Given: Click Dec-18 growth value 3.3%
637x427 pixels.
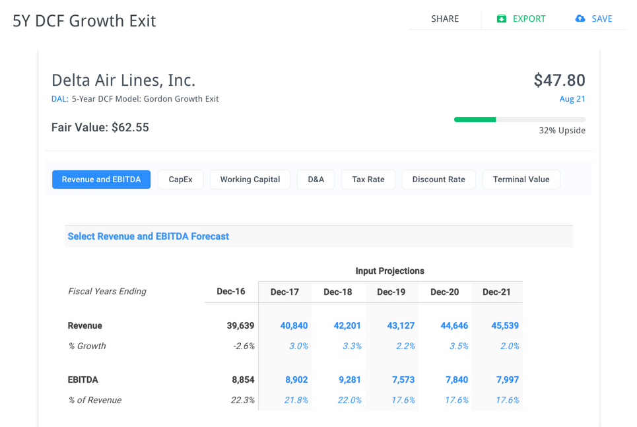Looking at the screenshot, I should click(x=352, y=346).
